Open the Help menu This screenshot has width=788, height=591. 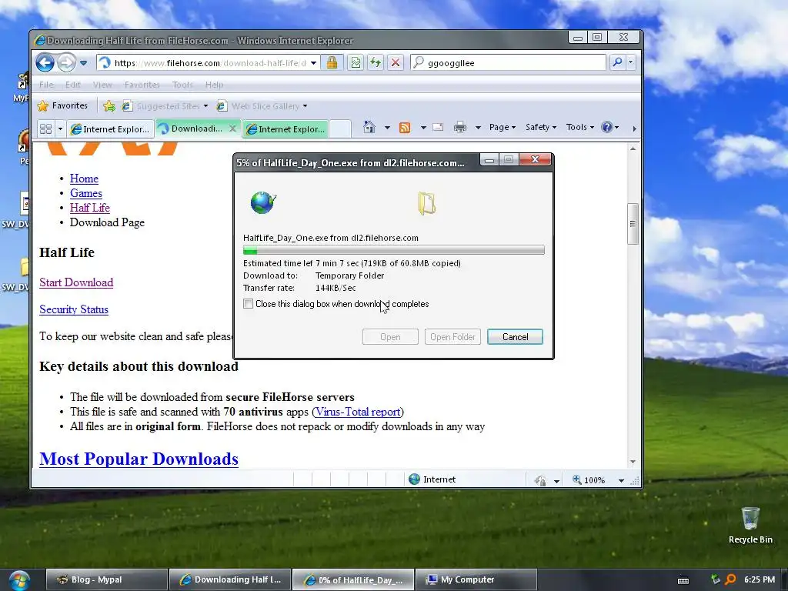tap(214, 85)
